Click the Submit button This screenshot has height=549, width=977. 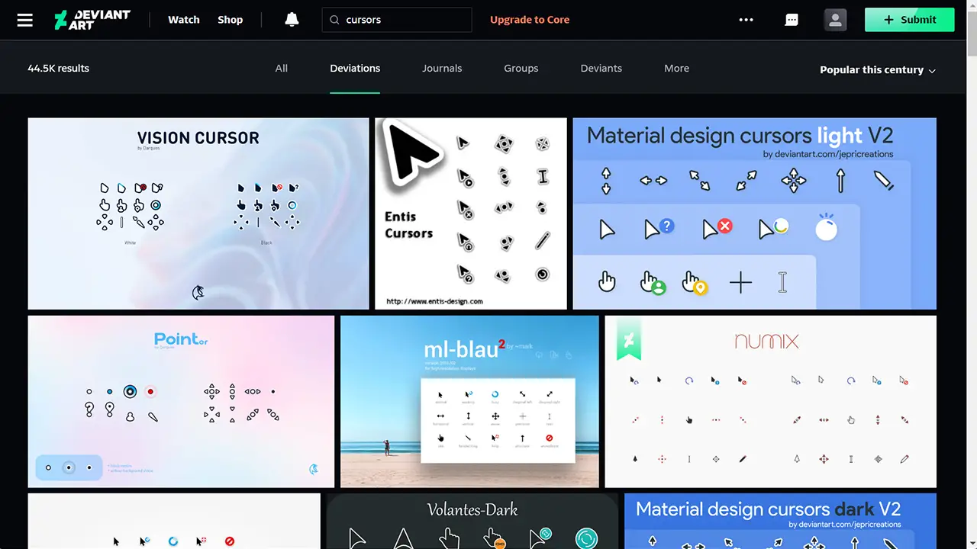tap(910, 20)
